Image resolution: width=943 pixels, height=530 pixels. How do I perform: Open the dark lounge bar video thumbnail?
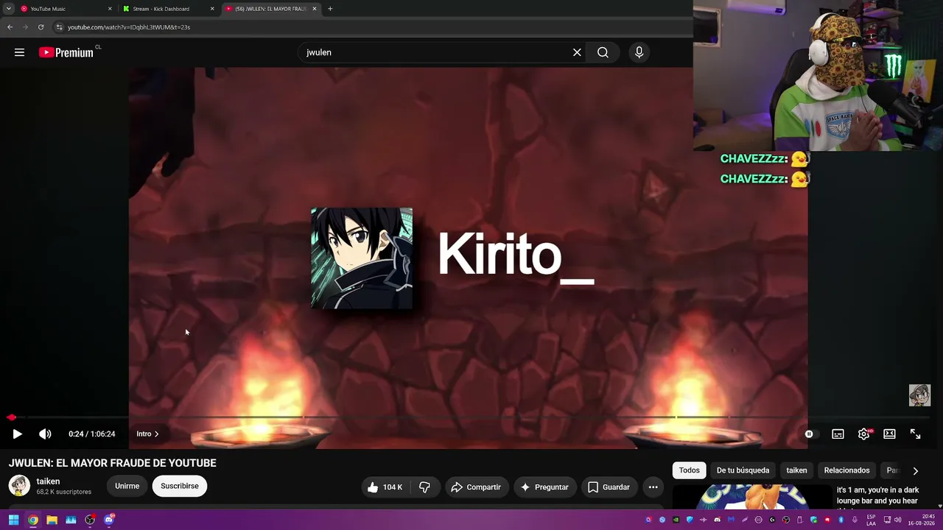(752, 497)
